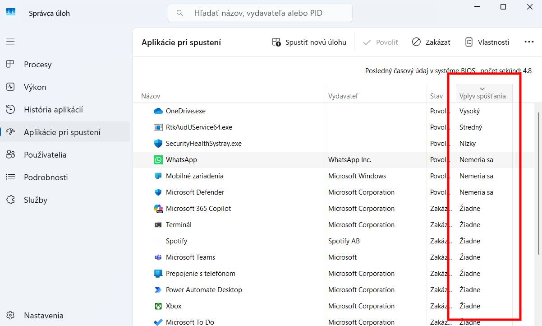Viewport: 542px width, 326px height.
Task: Select Aplikácie pri spustení page
Action: pos(65,132)
